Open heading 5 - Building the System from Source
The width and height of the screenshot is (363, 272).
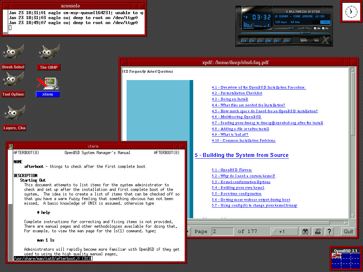[x=242, y=155]
